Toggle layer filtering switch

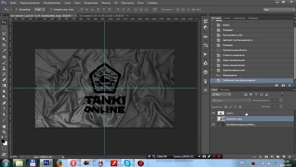point(282,94)
